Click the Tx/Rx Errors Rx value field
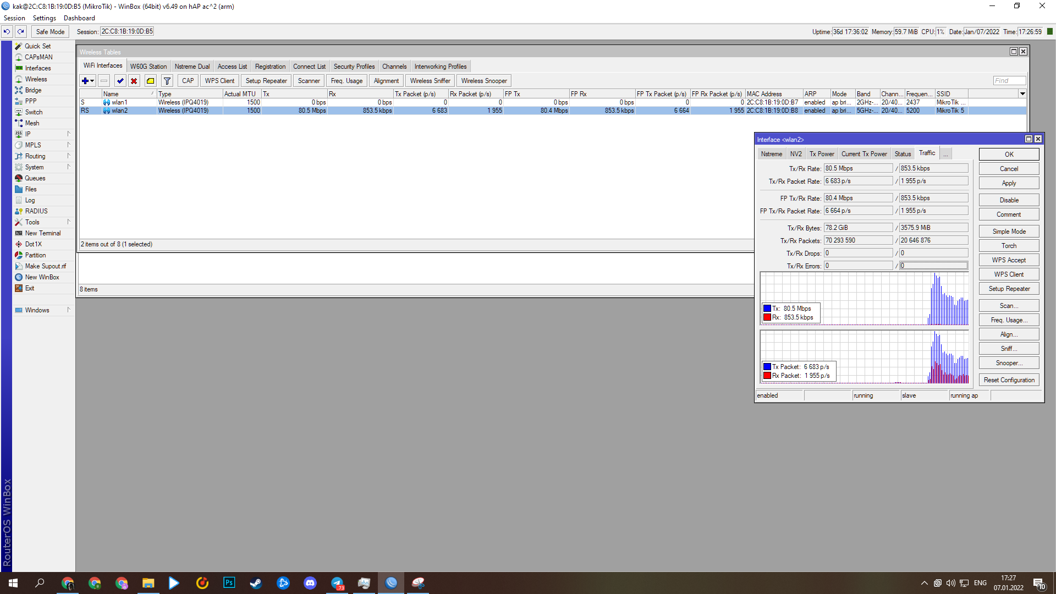The image size is (1056, 594). (933, 266)
